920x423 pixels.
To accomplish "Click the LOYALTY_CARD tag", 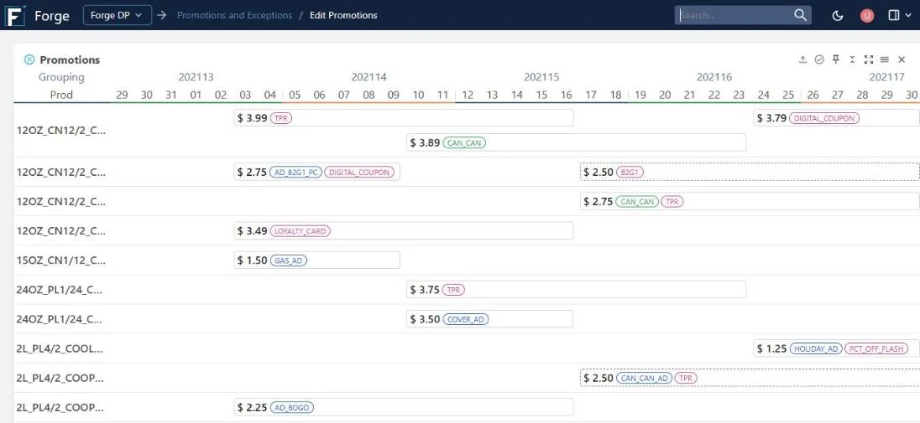I will 301,231.
